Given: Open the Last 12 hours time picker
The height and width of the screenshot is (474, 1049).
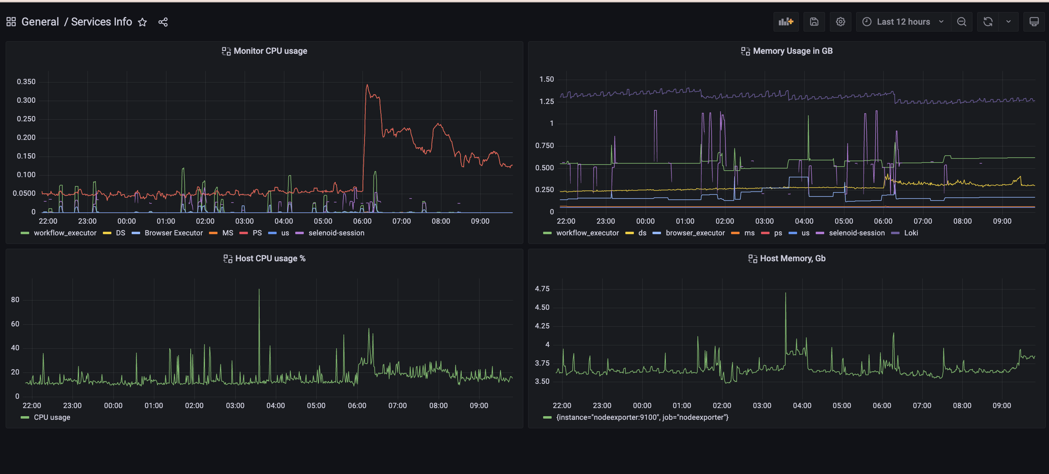Looking at the screenshot, I should click(x=903, y=22).
